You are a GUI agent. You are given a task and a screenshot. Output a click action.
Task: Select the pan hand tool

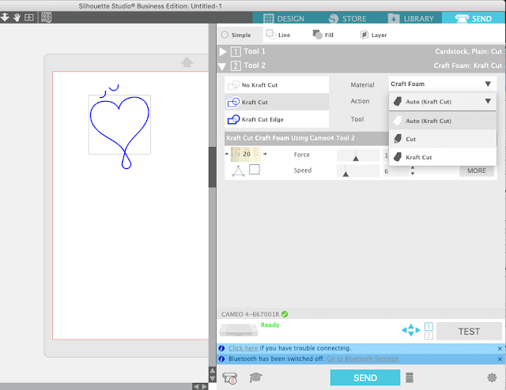17,17
